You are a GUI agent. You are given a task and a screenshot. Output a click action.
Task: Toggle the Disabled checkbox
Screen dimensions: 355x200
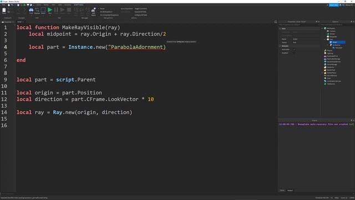point(294,53)
